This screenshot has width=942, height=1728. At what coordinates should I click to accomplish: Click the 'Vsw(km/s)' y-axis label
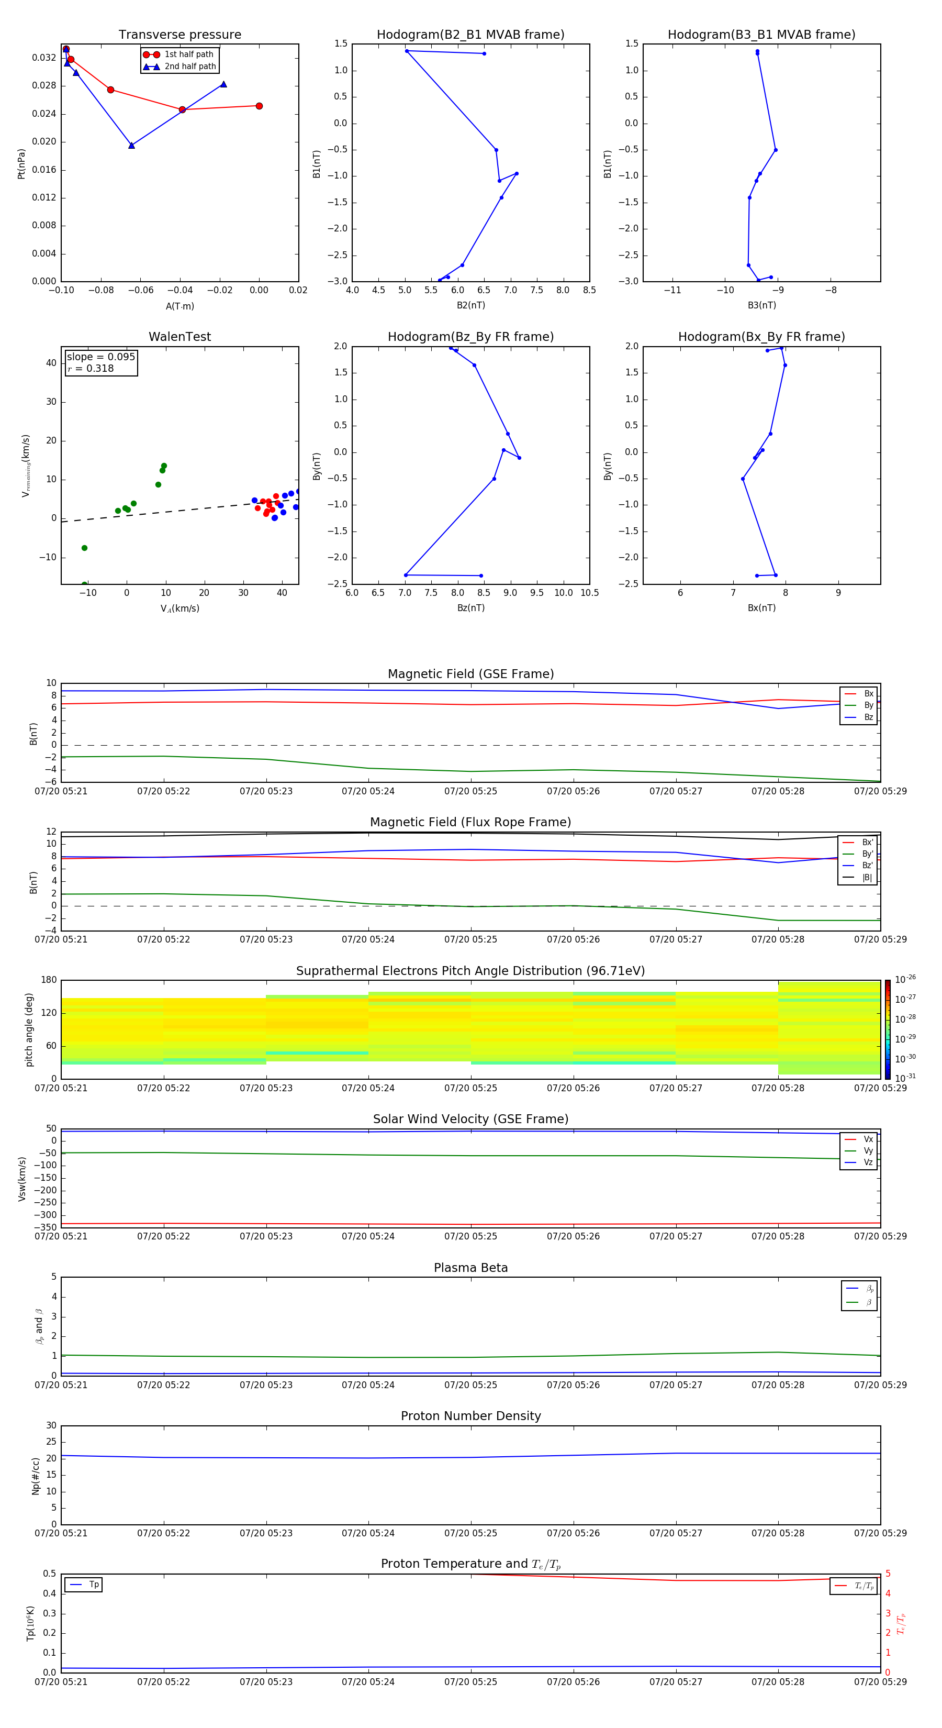click(x=21, y=1179)
